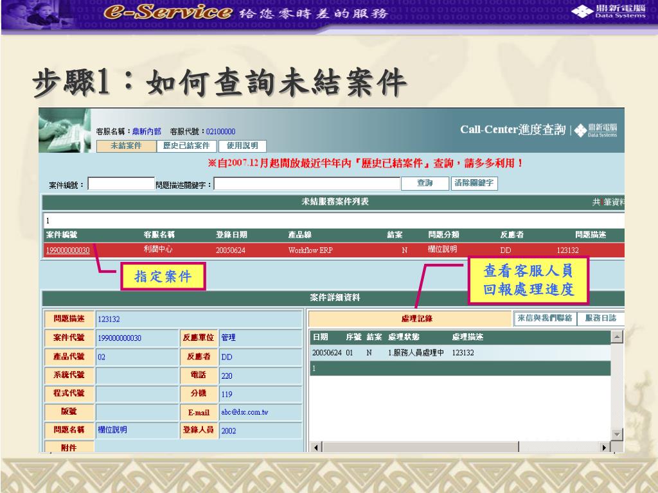Click 案件代號 value 19900000030
The height and width of the screenshot is (493, 658).
pos(119,338)
